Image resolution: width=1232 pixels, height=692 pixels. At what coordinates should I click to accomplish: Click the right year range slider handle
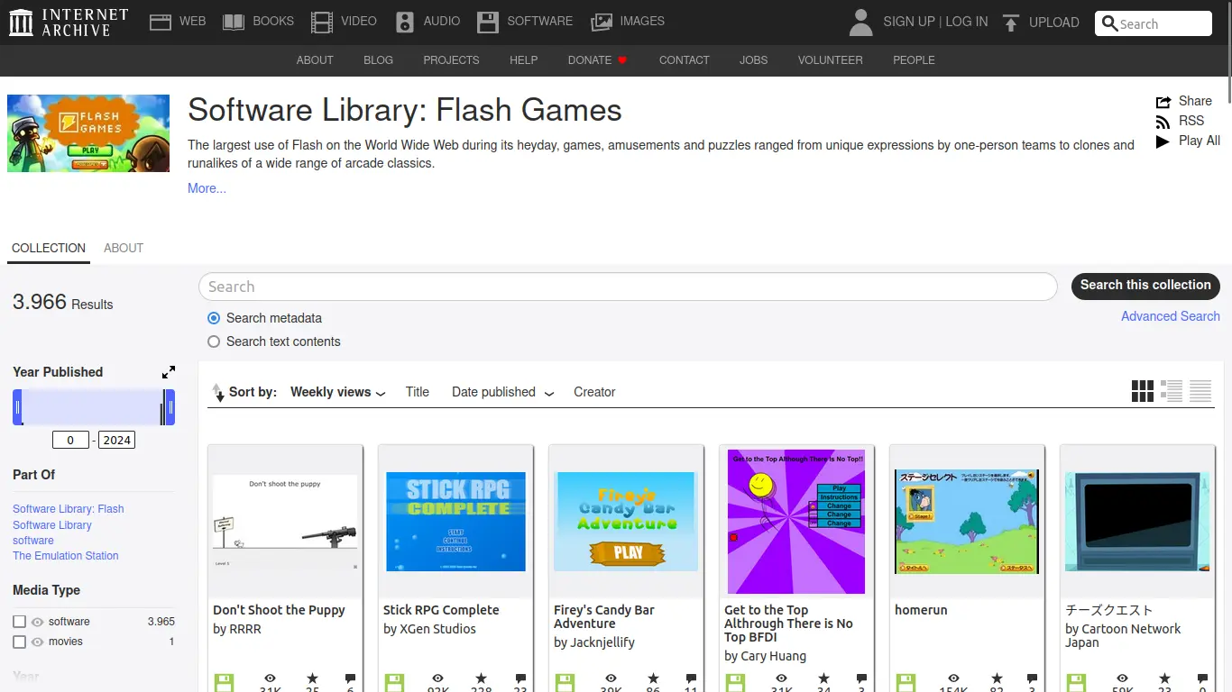[x=169, y=407]
